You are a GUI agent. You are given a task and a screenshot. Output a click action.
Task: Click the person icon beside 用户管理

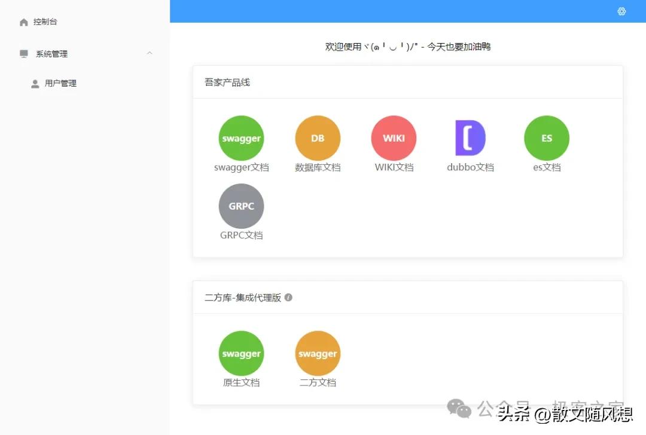coord(35,84)
